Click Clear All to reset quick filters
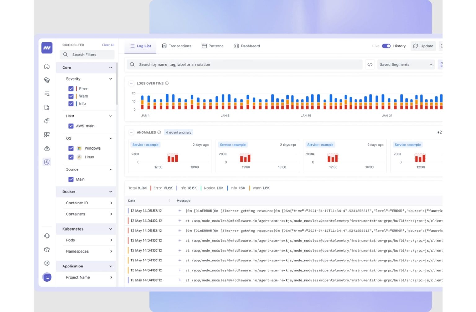 [x=108, y=45]
